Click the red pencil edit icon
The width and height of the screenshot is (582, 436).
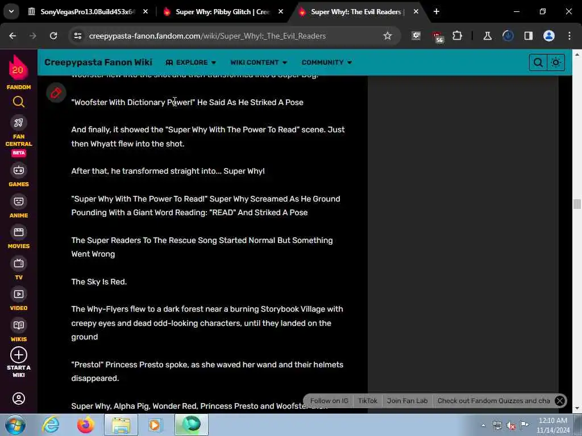click(56, 93)
